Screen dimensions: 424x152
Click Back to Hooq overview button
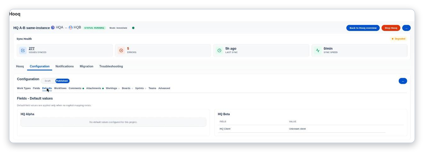(x=363, y=28)
